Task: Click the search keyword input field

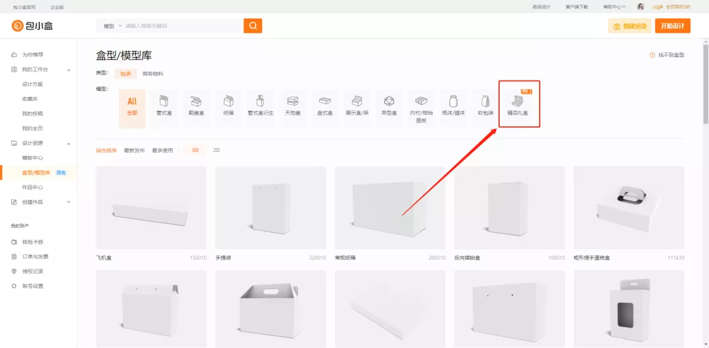Action: pos(183,26)
